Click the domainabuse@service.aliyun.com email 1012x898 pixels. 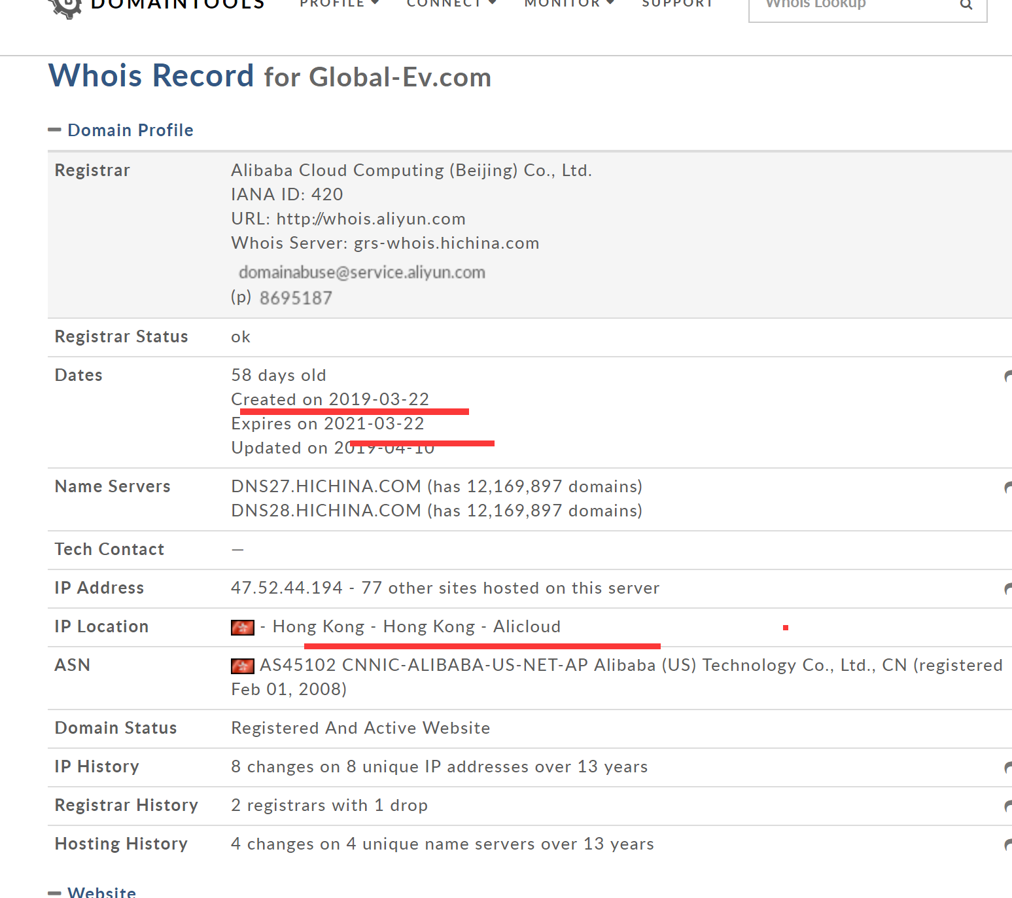[x=362, y=272]
